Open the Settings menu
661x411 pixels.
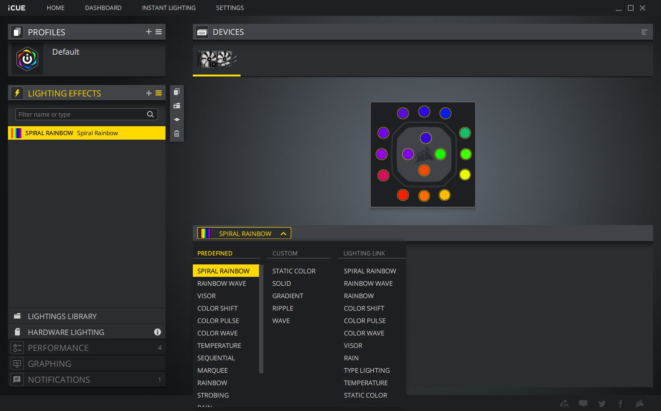pyautogui.click(x=230, y=8)
